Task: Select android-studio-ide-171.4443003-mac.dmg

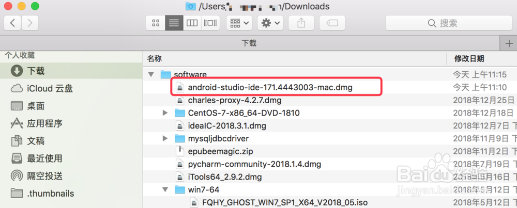Action: coord(270,88)
